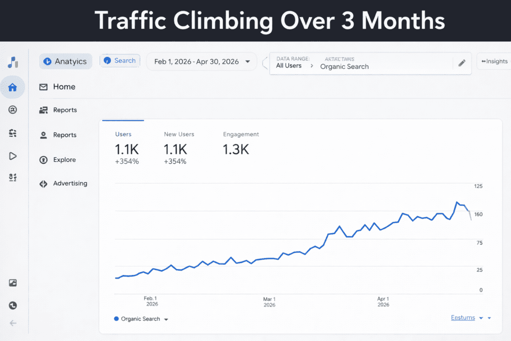Follow the Eestums link below the chart

pyautogui.click(x=463, y=317)
